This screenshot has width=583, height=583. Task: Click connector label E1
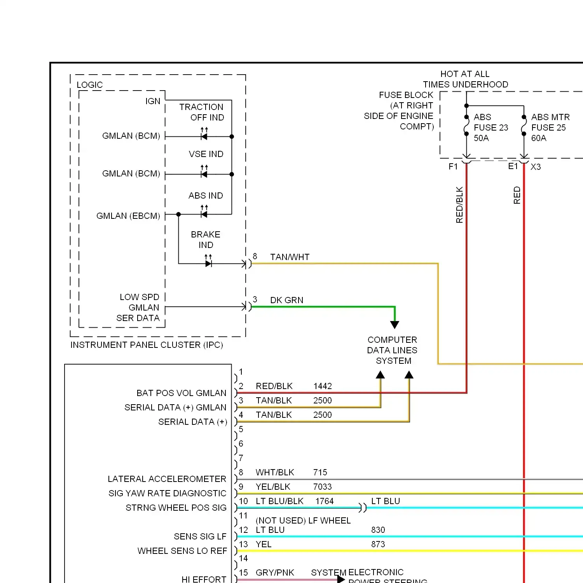(x=513, y=166)
